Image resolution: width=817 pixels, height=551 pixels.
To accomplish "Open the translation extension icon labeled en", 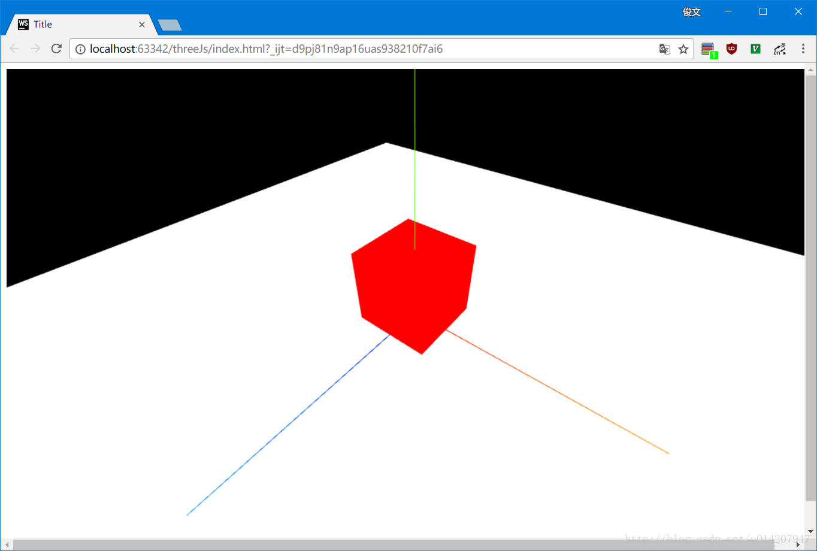I will coord(779,49).
